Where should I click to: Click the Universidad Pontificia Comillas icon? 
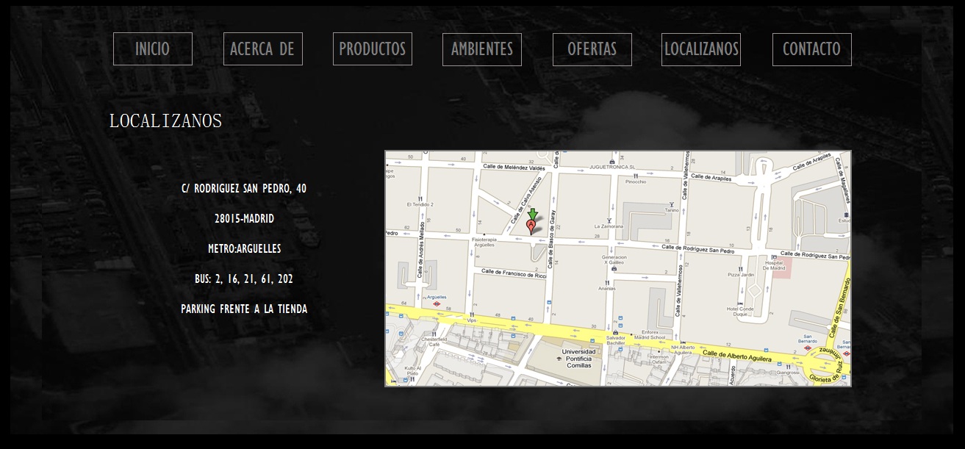pos(559,358)
